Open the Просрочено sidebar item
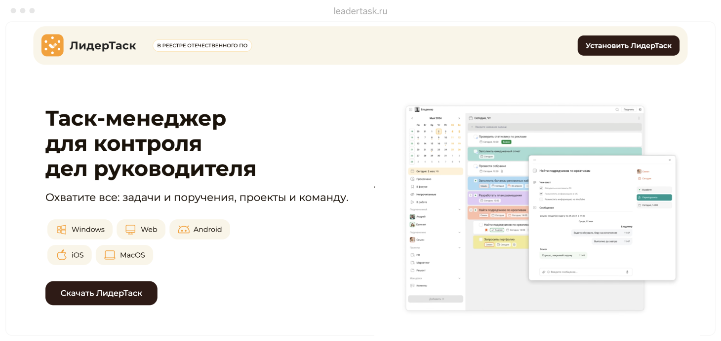 (436, 179)
